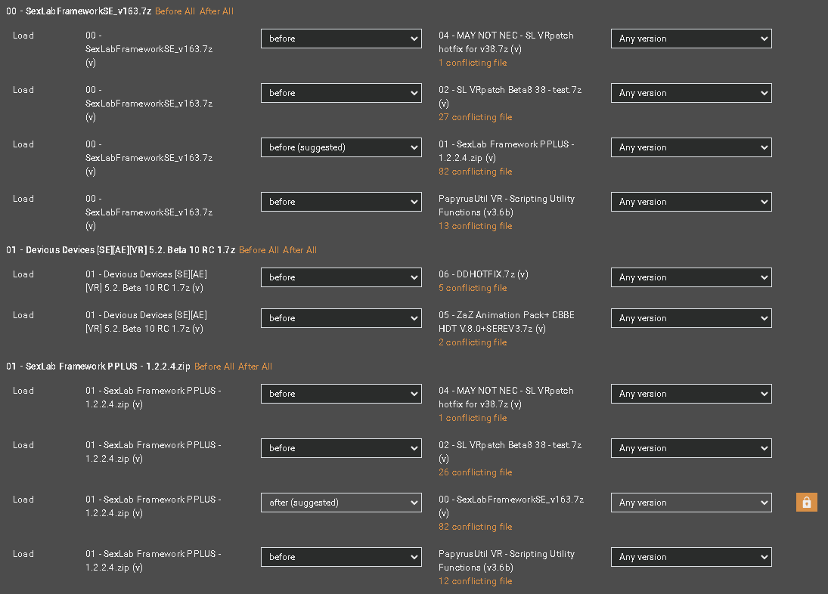Screen dimensions: 828x594
Task: Open the order dropdown for the 13-conflict PapyrusUtil rule
Action: [x=341, y=202]
